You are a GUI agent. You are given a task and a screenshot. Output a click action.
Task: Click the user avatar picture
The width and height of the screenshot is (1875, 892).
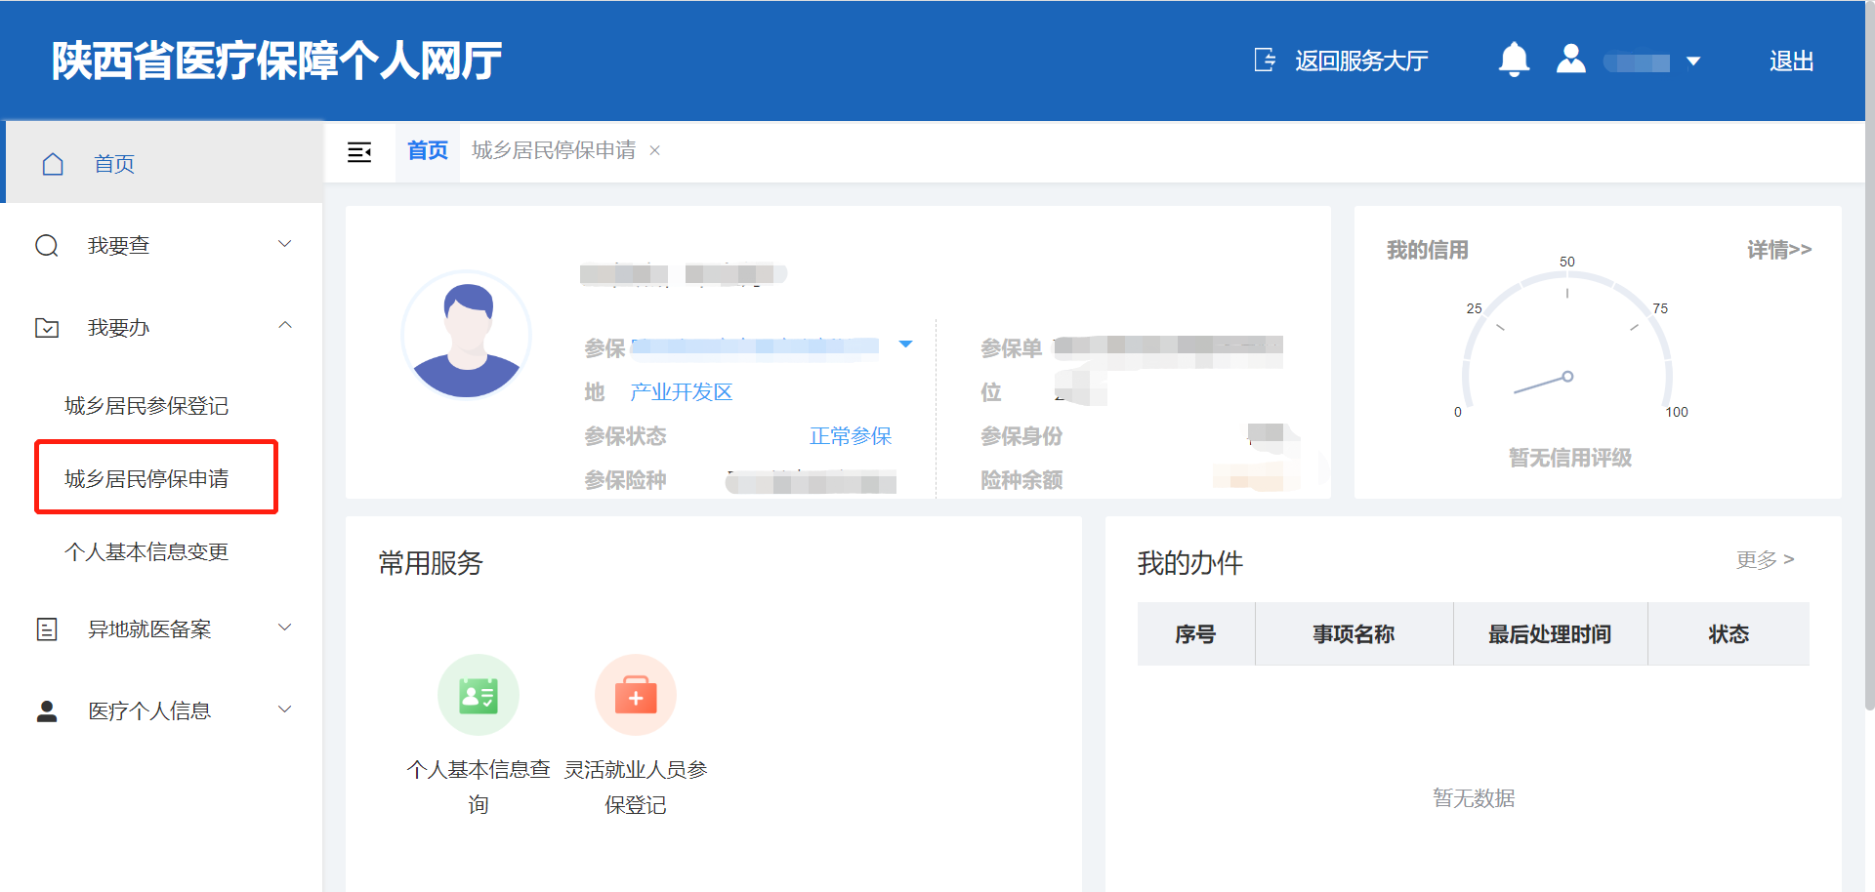click(467, 335)
